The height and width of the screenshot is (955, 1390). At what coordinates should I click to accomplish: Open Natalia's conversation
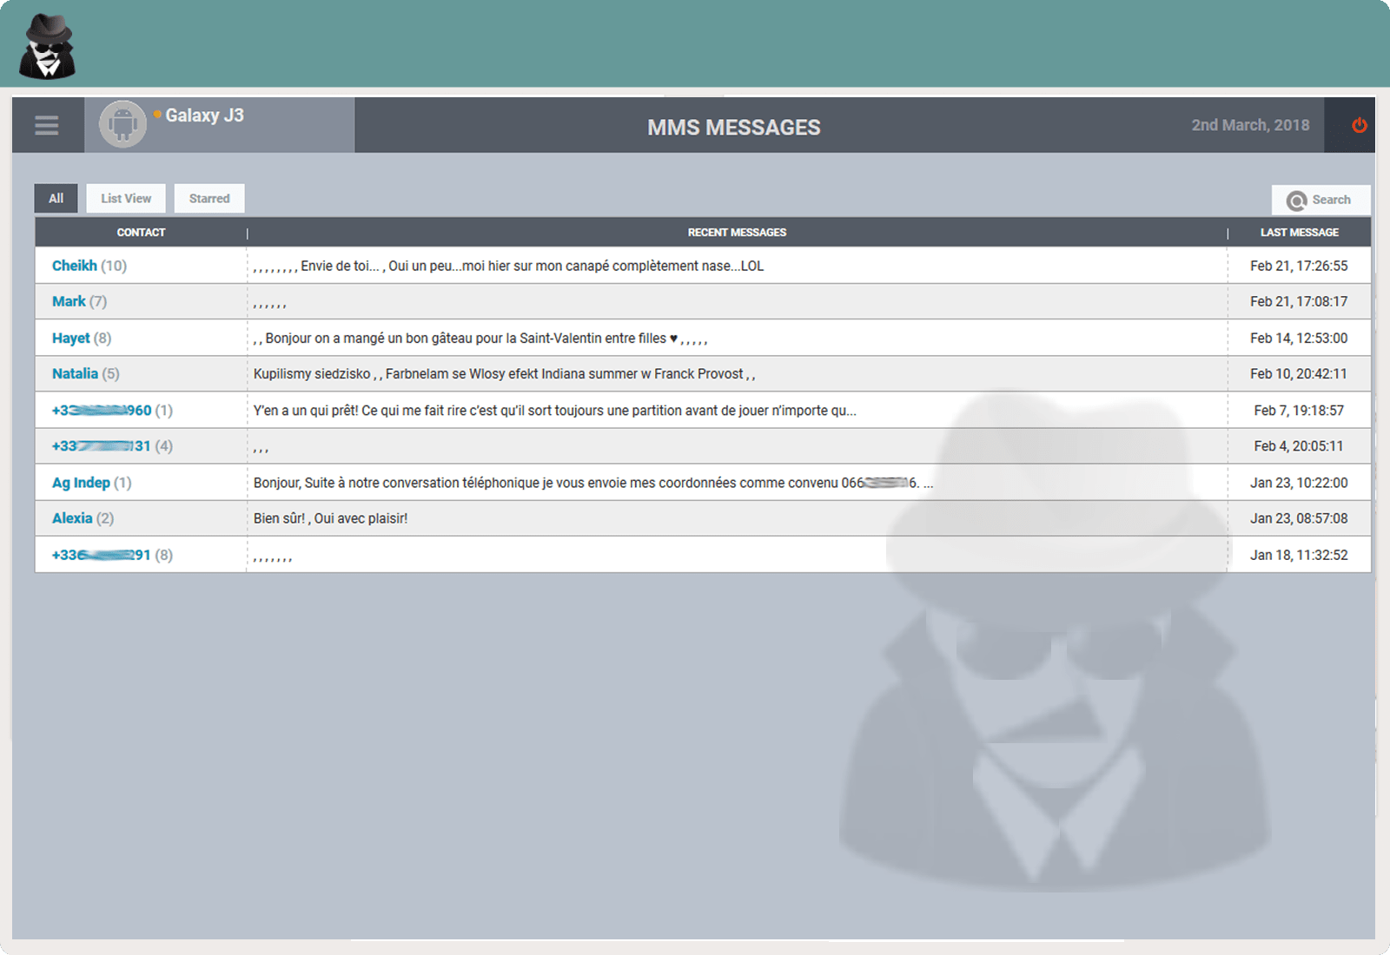pos(75,373)
